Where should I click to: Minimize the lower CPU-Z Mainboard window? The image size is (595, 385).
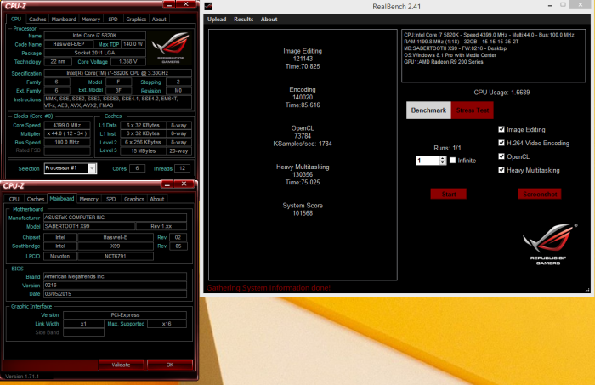(x=167, y=184)
